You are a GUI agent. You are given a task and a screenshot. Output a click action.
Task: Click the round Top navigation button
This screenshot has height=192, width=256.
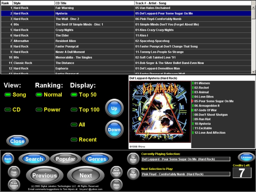point(14,172)
